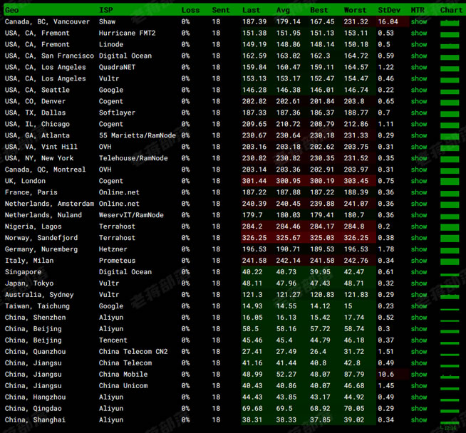Select the 326.25 Last value for Norway
466x433 pixels.
tap(254, 238)
